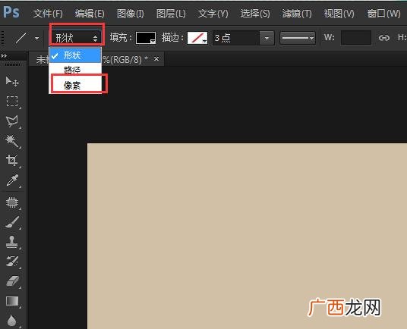Viewport: 407px width, 329px height.
Task: Open the fill color swatch
Action: click(146, 38)
